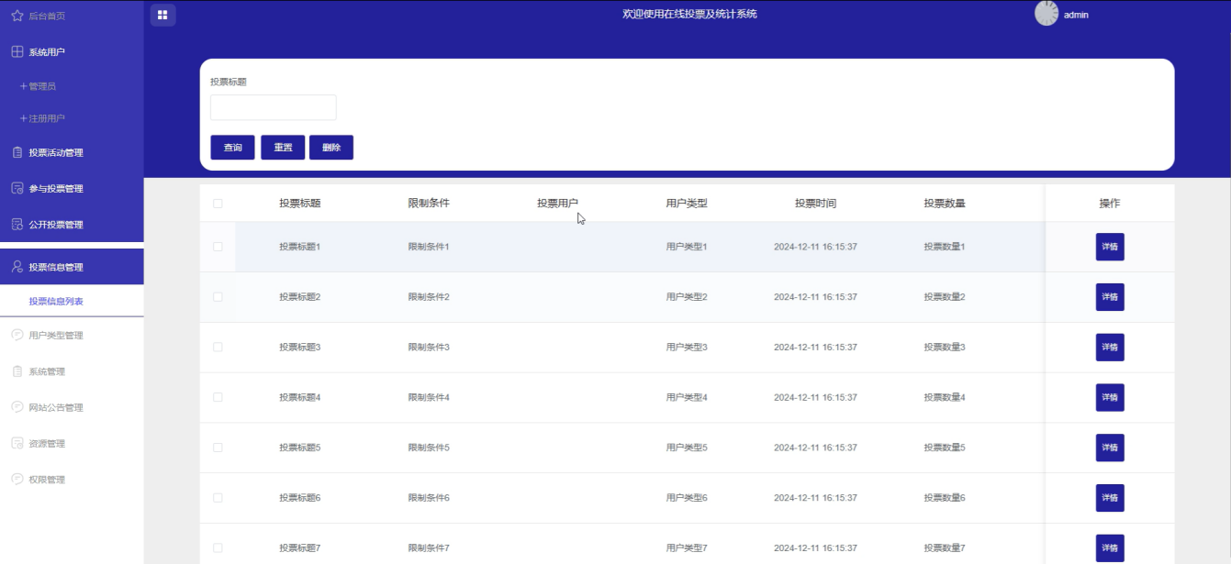Click the 投票时间 column header
This screenshot has width=1231, height=564.
(x=815, y=204)
